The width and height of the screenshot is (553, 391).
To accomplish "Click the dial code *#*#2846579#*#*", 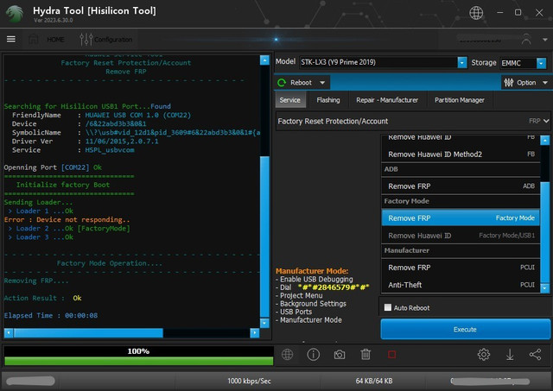I will pyautogui.click(x=334, y=287).
